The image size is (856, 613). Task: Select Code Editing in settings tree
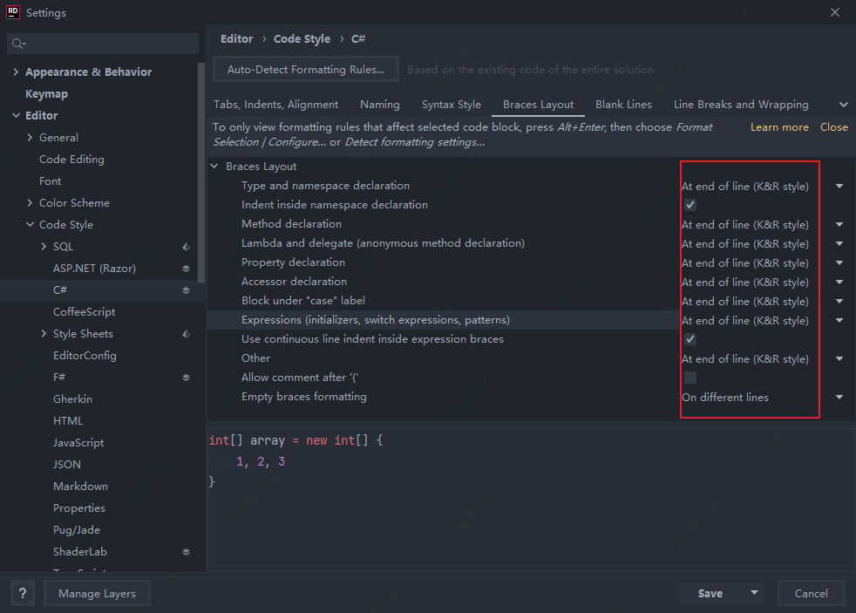tap(71, 160)
